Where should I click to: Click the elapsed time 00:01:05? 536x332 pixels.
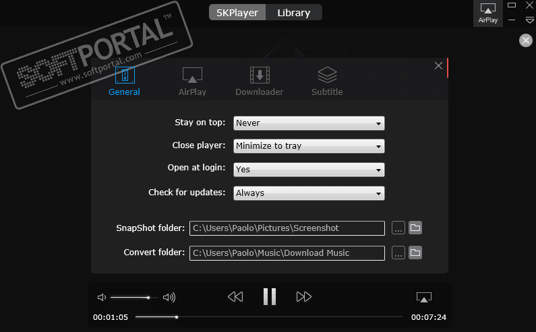coord(111,317)
